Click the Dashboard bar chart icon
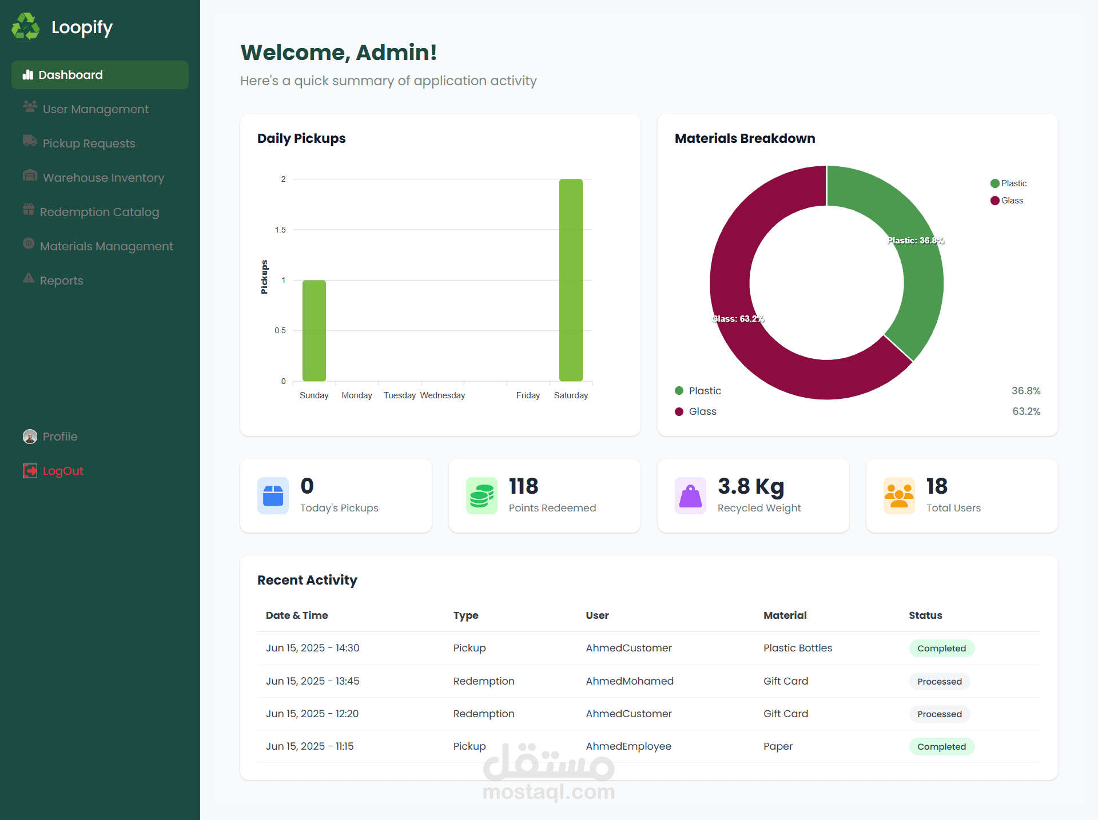 click(27, 75)
